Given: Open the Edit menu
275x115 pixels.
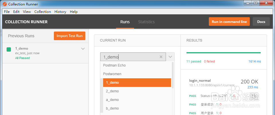Looking at the screenshot, I should (16, 11).
